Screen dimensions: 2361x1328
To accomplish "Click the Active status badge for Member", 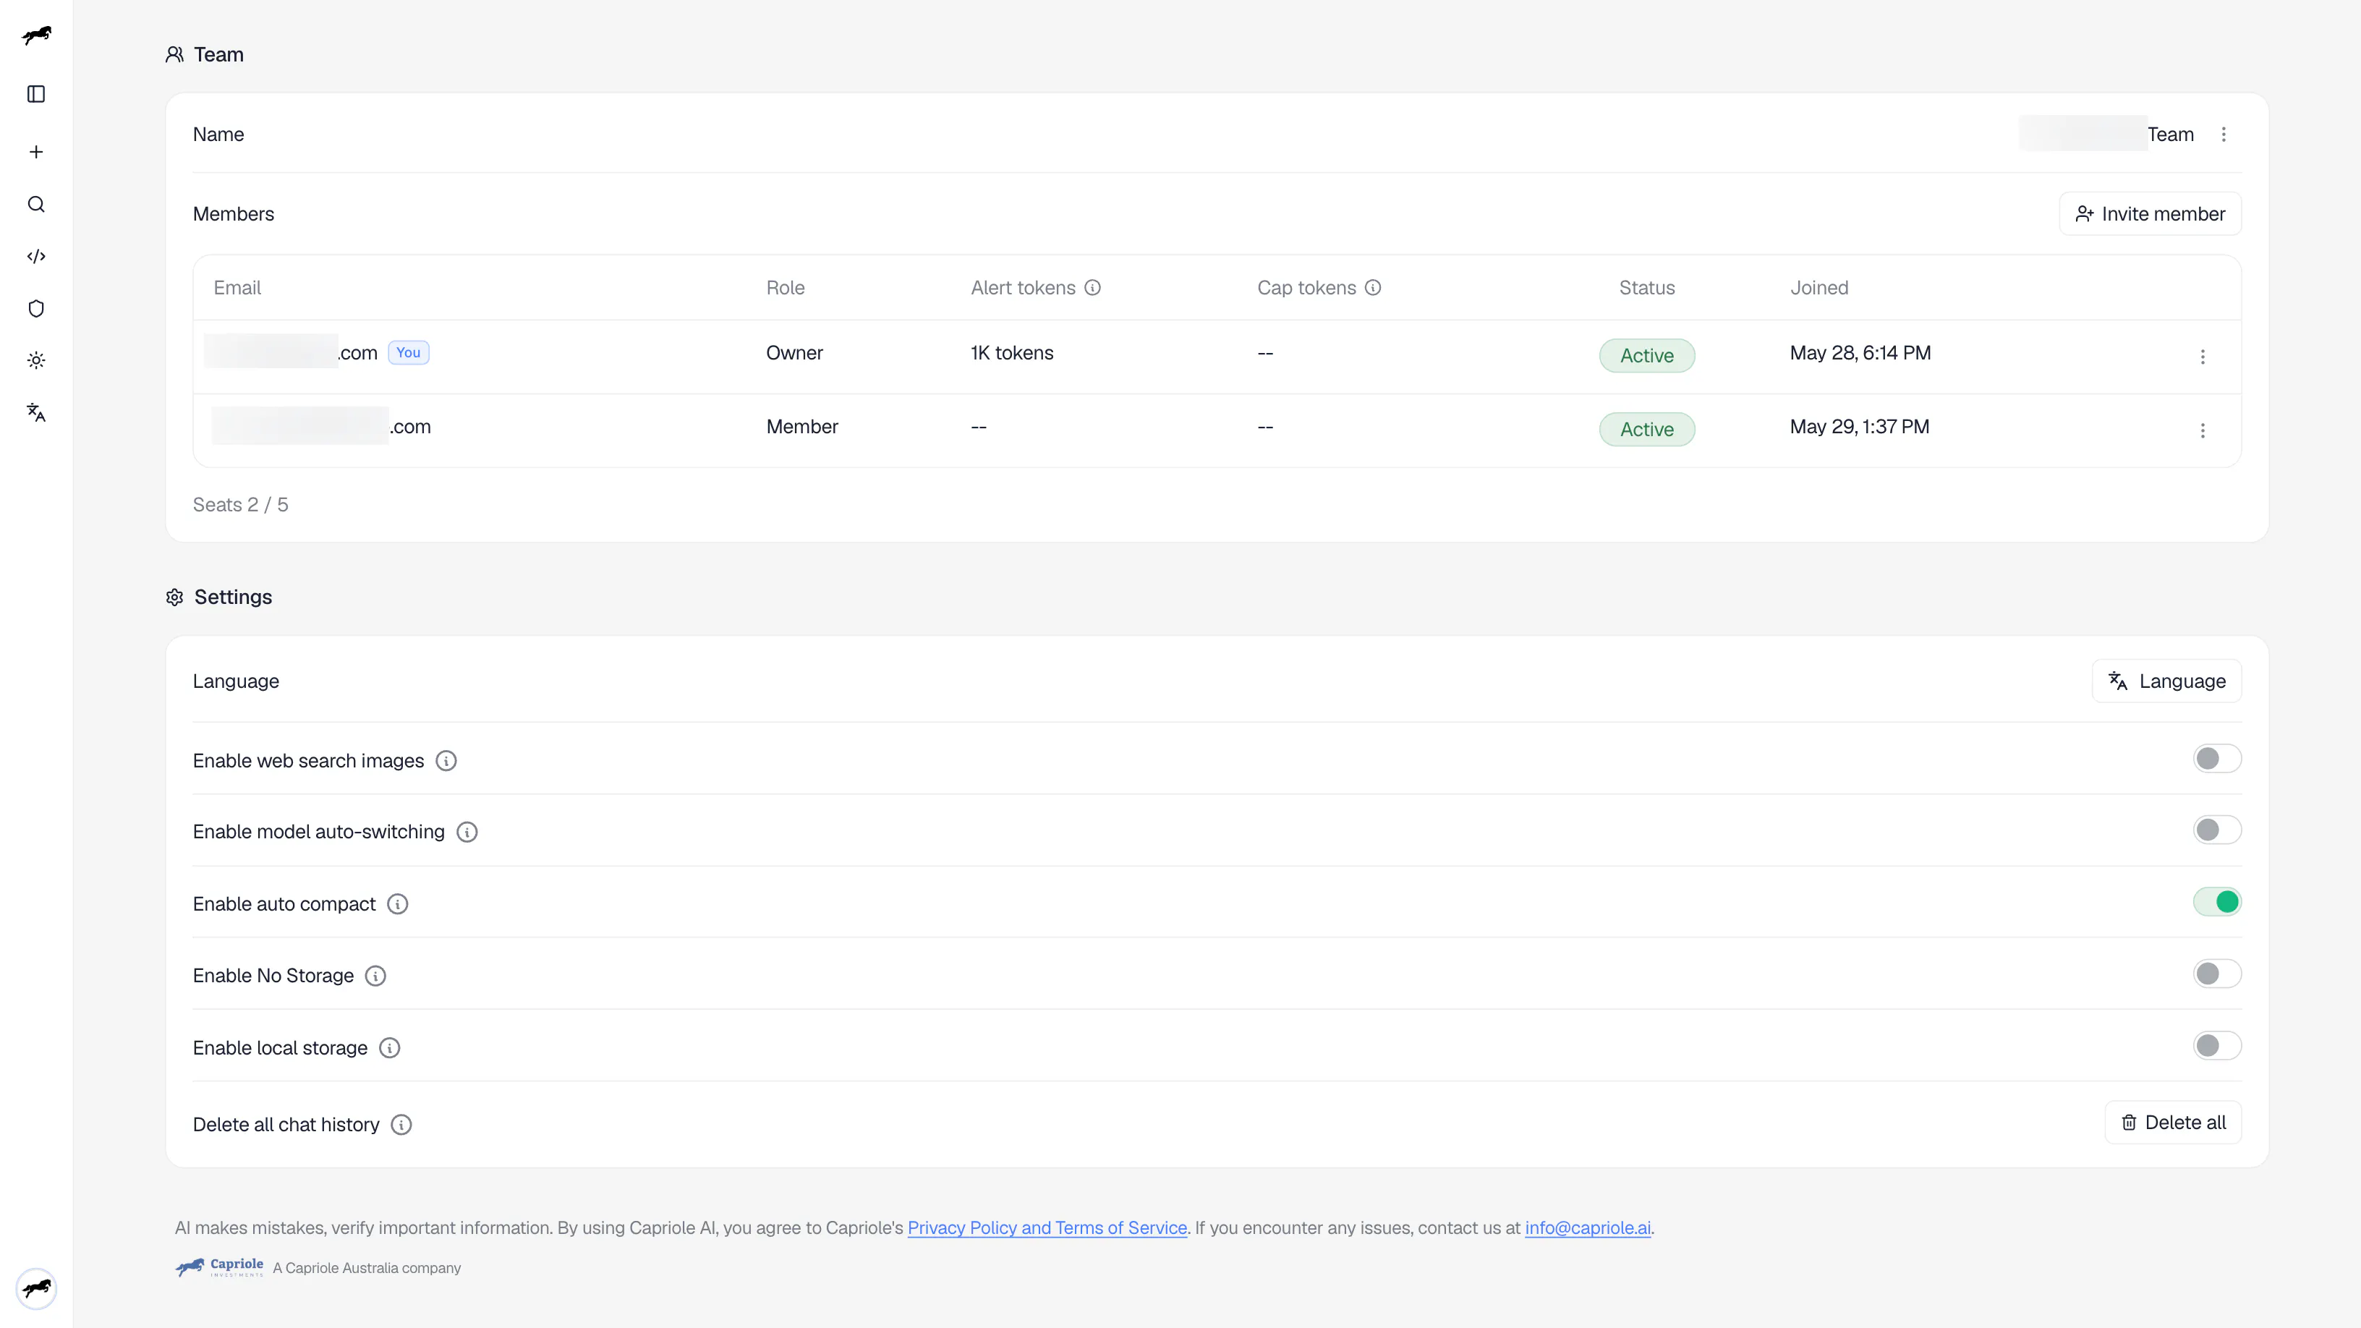I will [x=1647, y=430].
